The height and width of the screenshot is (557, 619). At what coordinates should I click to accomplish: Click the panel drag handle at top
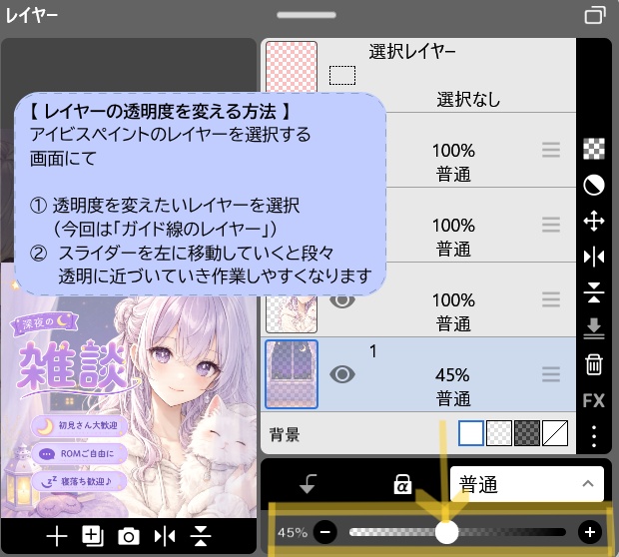click(307, 15)
